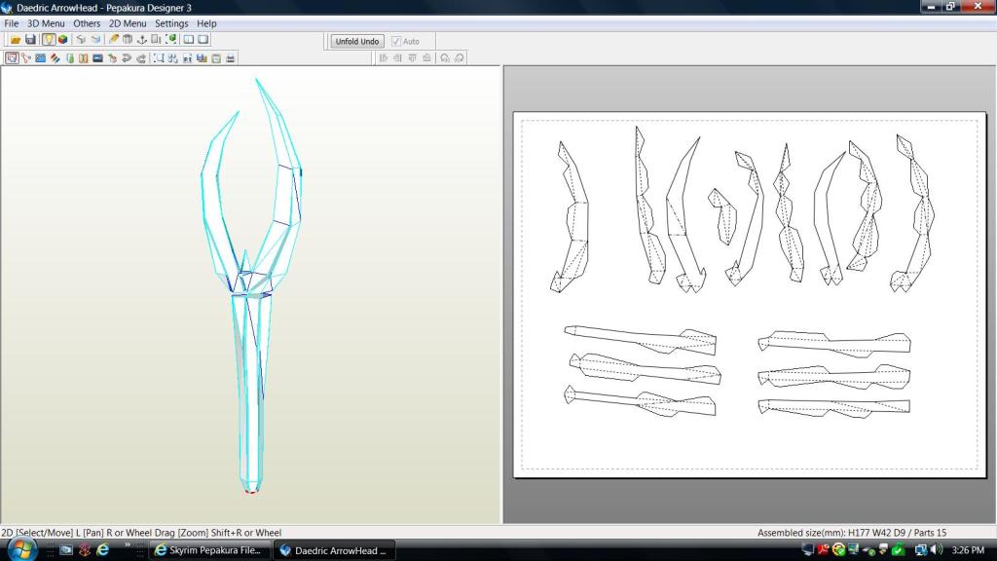Click the Save floppy disk icon
The image size is (997, 561).
coord(30,39)
